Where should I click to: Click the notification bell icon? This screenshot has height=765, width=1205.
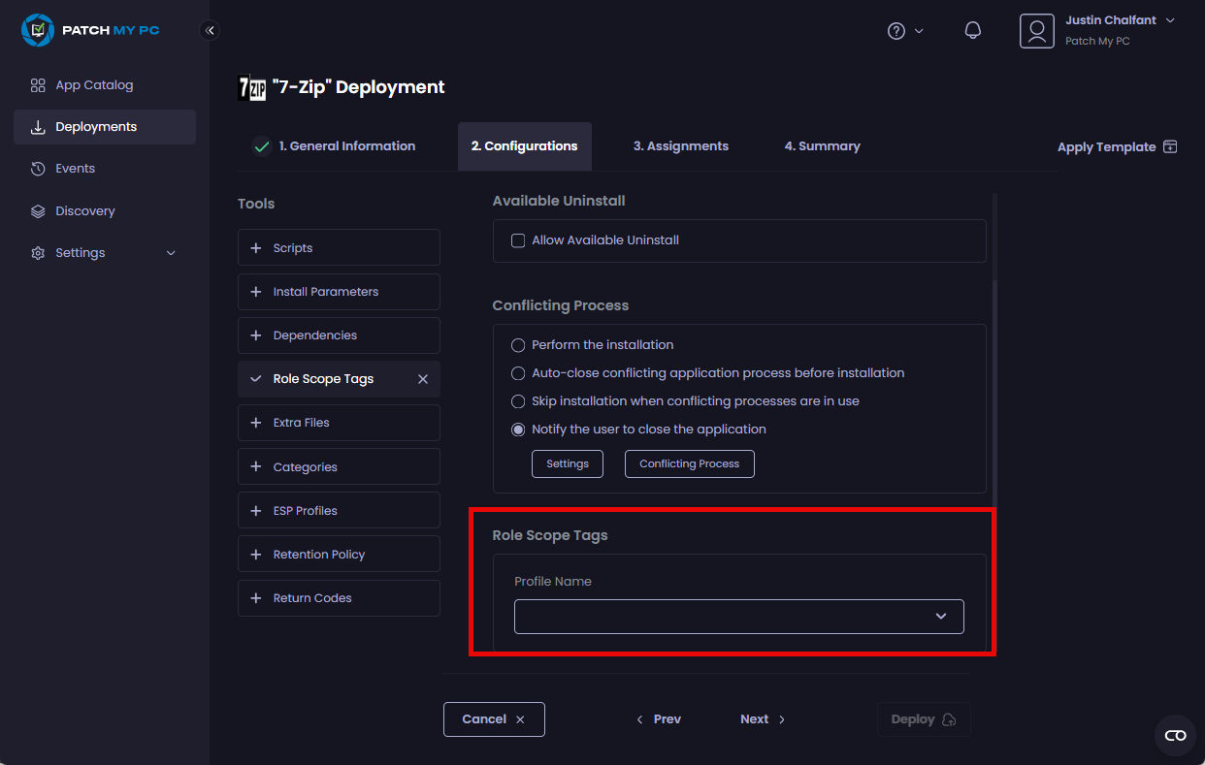972,31
